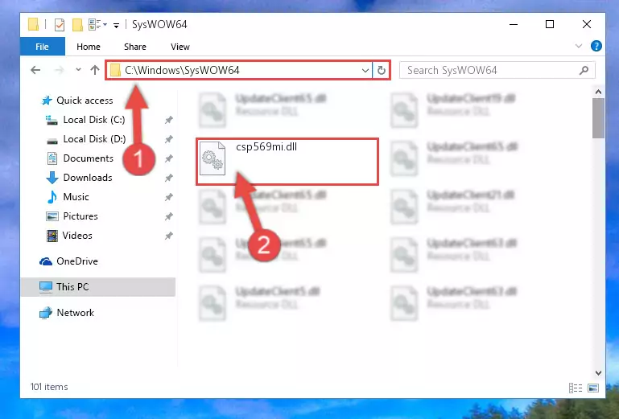This screenshot has width=619, height=419.
Task: Click the Properties icon in quick access toolbar
Action: pos(60,24)
